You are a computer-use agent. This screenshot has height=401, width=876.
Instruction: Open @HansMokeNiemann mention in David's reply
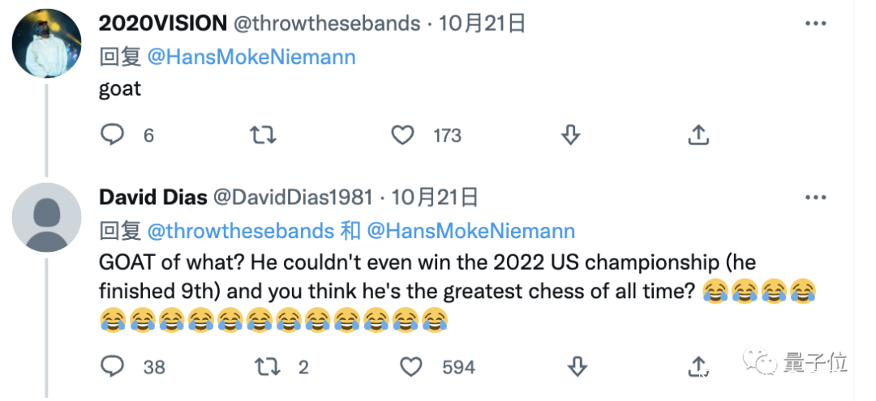tap(471, 231)
